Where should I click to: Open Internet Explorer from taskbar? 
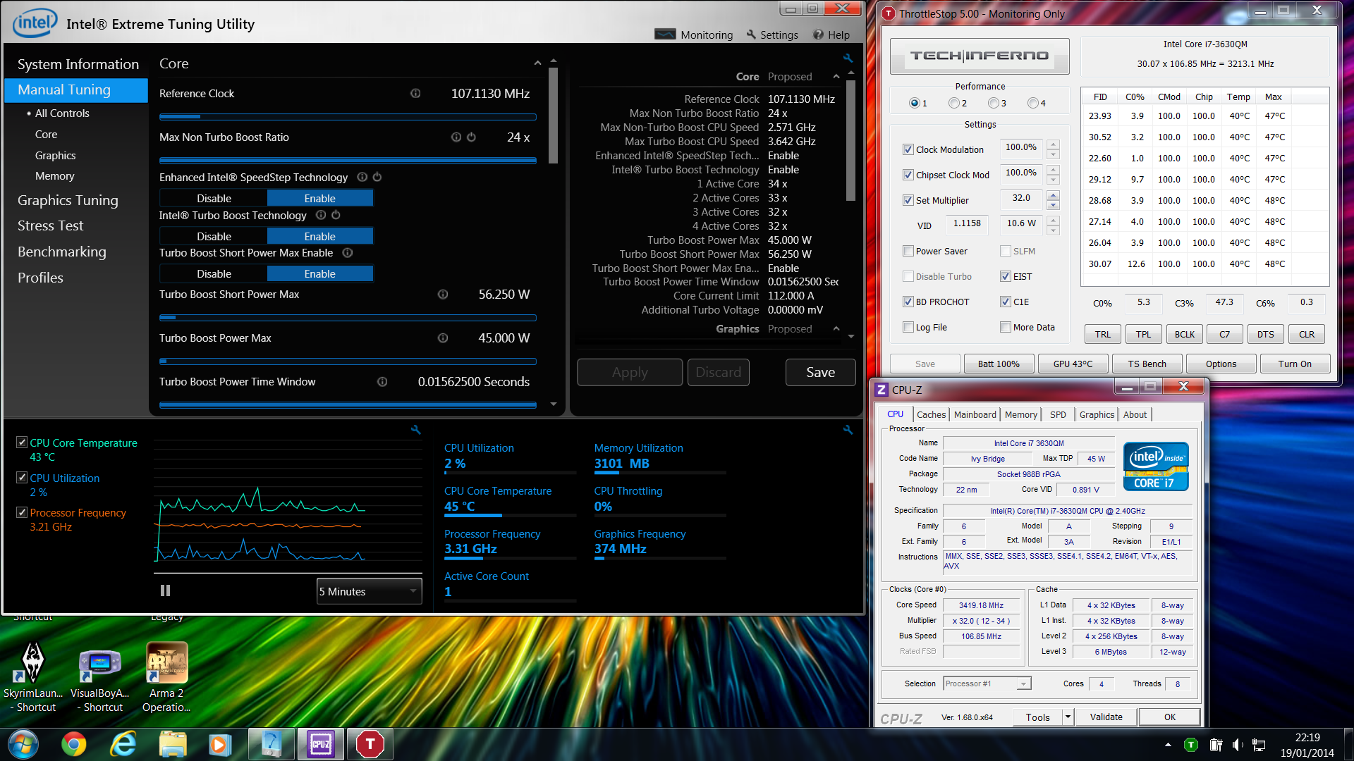pos(123,744)
